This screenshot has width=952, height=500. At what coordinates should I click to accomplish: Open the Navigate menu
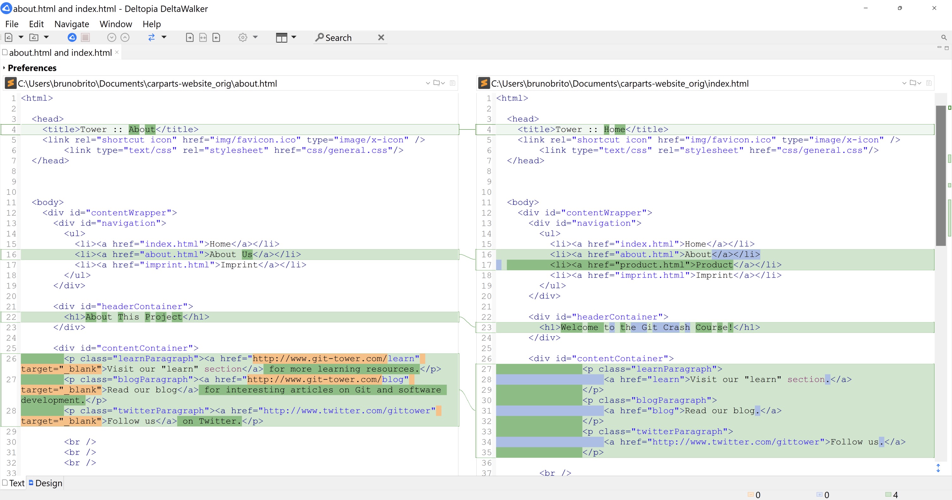coord(71,24)
